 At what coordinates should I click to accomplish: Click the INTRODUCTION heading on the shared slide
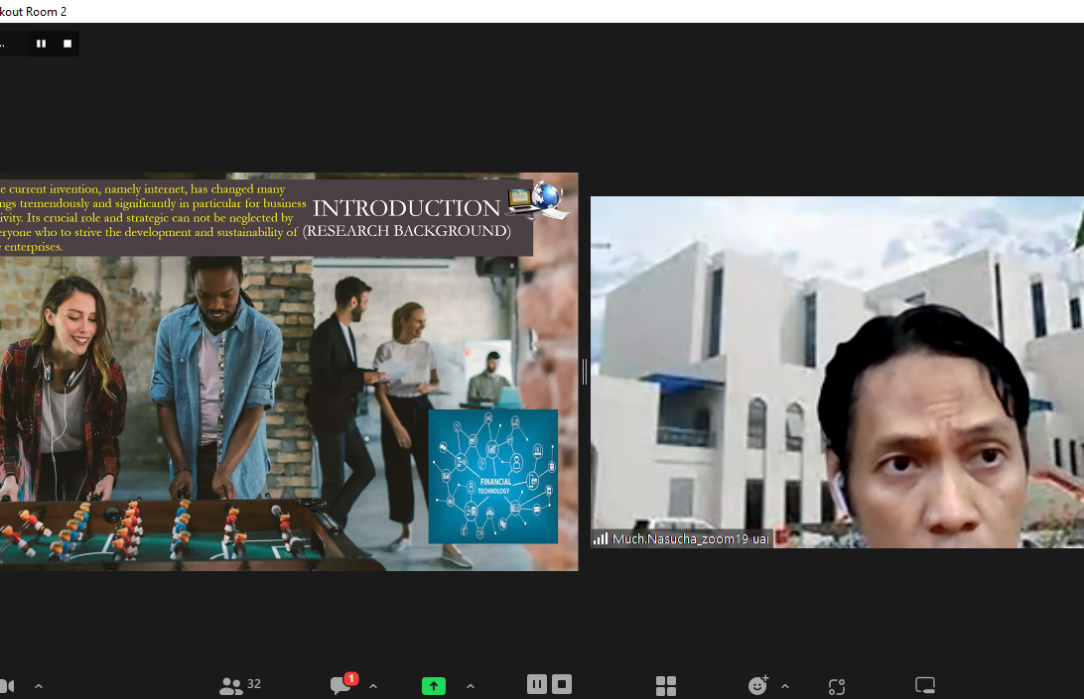click(x=407, y=208)
